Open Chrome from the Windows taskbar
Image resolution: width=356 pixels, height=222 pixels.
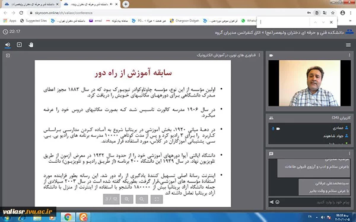click(68, 217)
